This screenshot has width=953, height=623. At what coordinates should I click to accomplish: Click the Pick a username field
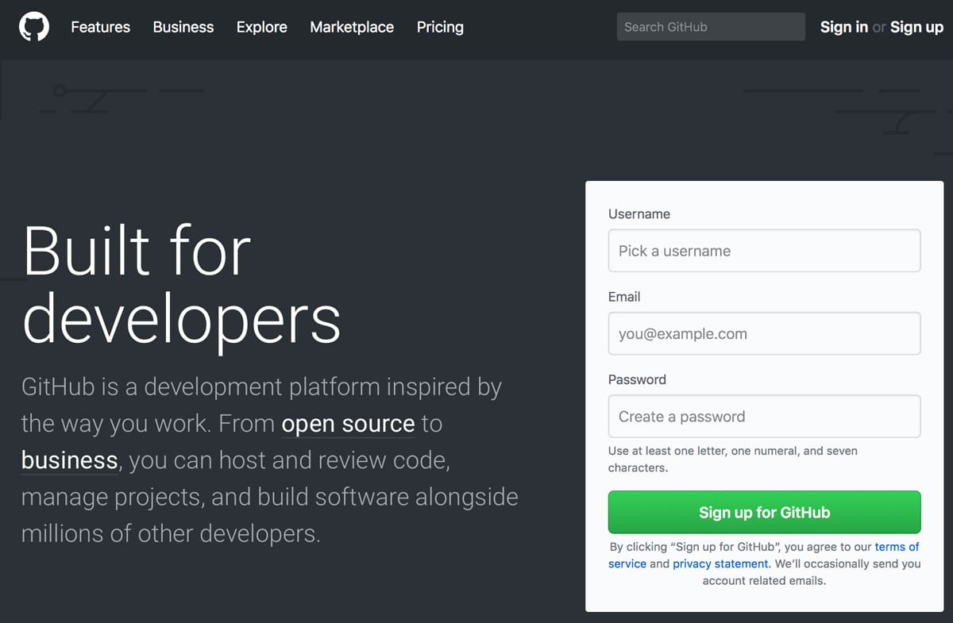coord(764,251)
